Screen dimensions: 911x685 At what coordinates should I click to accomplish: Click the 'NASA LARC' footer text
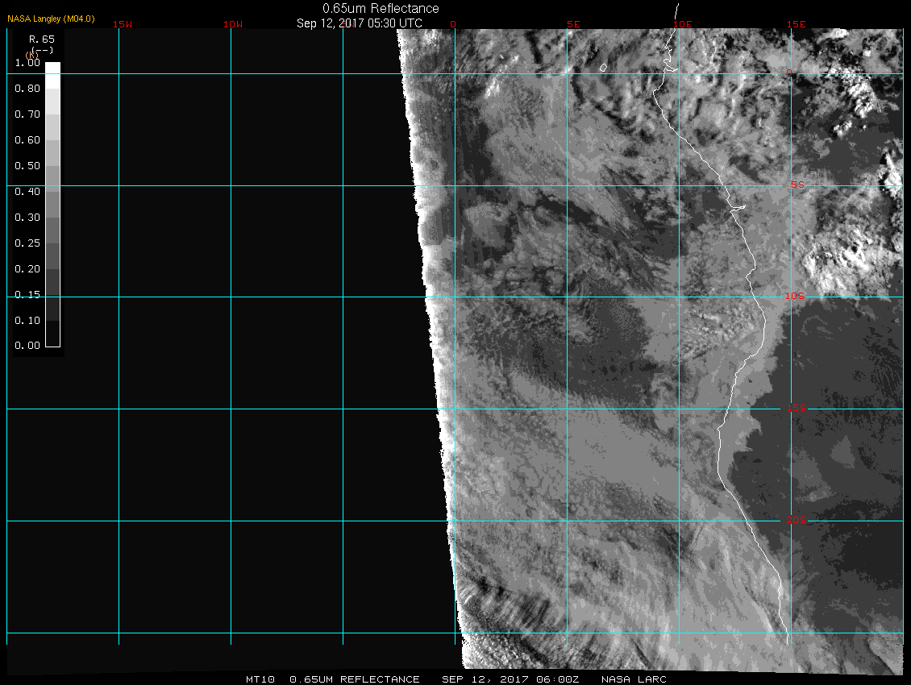tap(634, 679)
